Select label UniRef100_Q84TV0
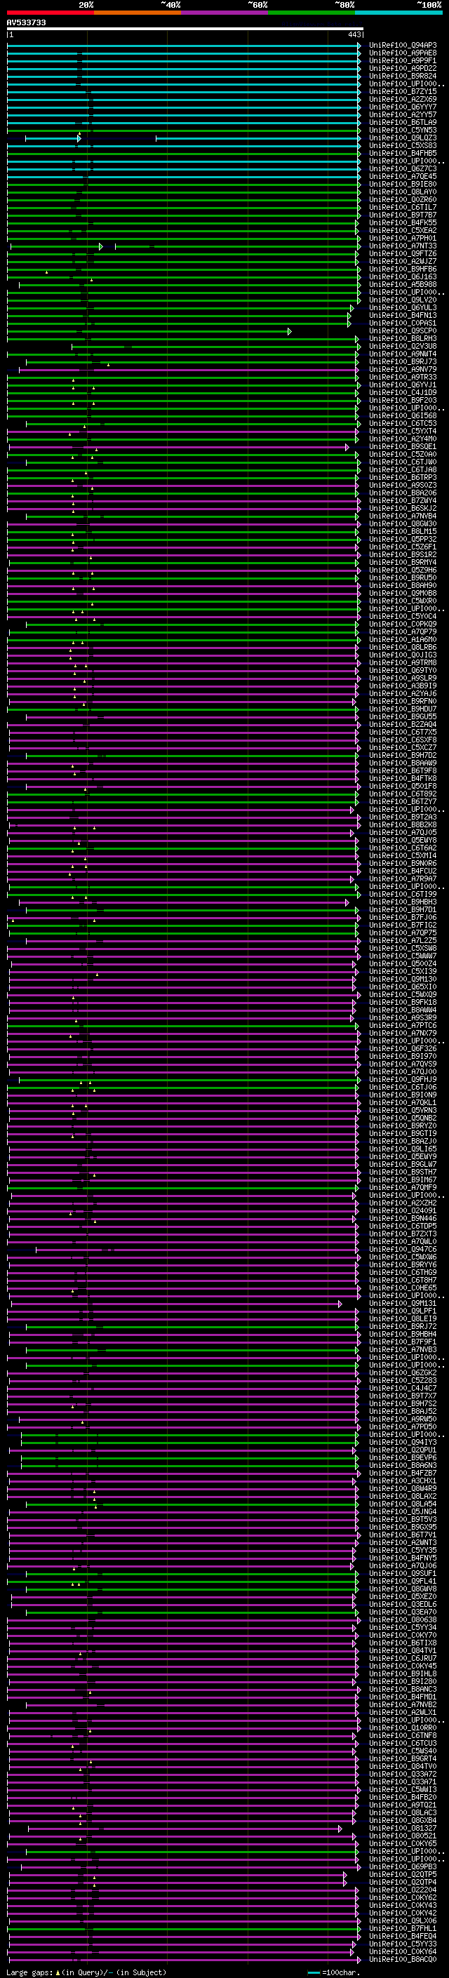This screenshot has width=449, height=1978. coord(403,1765)
